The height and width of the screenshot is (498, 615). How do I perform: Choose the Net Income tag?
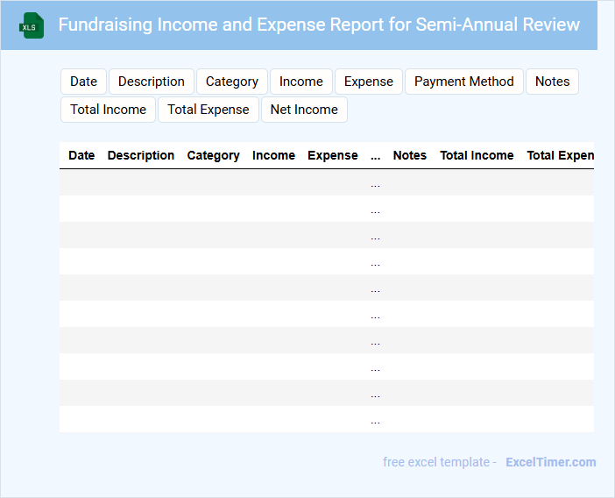tap(304, 110)
